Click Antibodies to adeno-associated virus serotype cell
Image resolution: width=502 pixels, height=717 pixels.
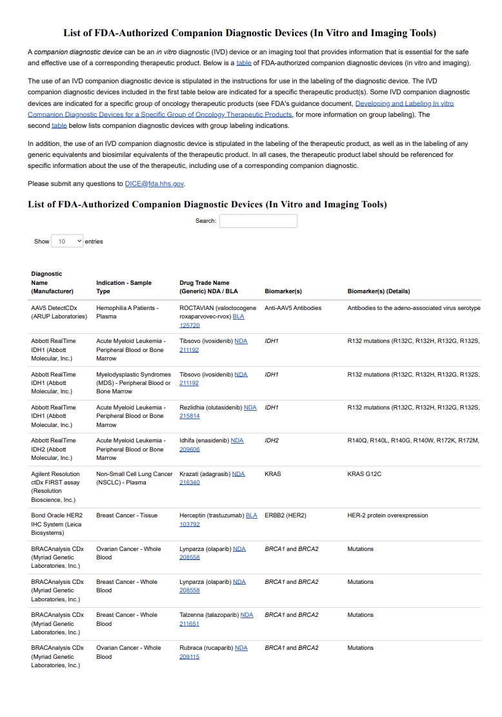[x=414, y=308]
